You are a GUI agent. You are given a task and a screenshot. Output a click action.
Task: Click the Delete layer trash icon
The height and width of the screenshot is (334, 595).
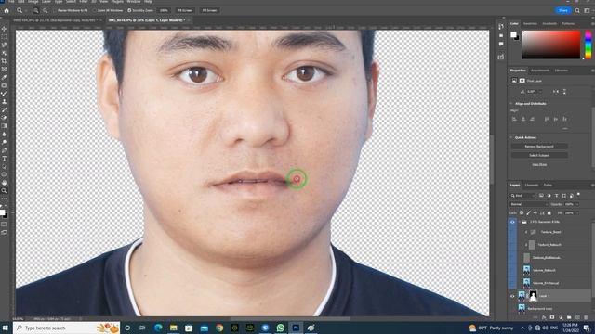pyautogui.click(x=587, y=317)
